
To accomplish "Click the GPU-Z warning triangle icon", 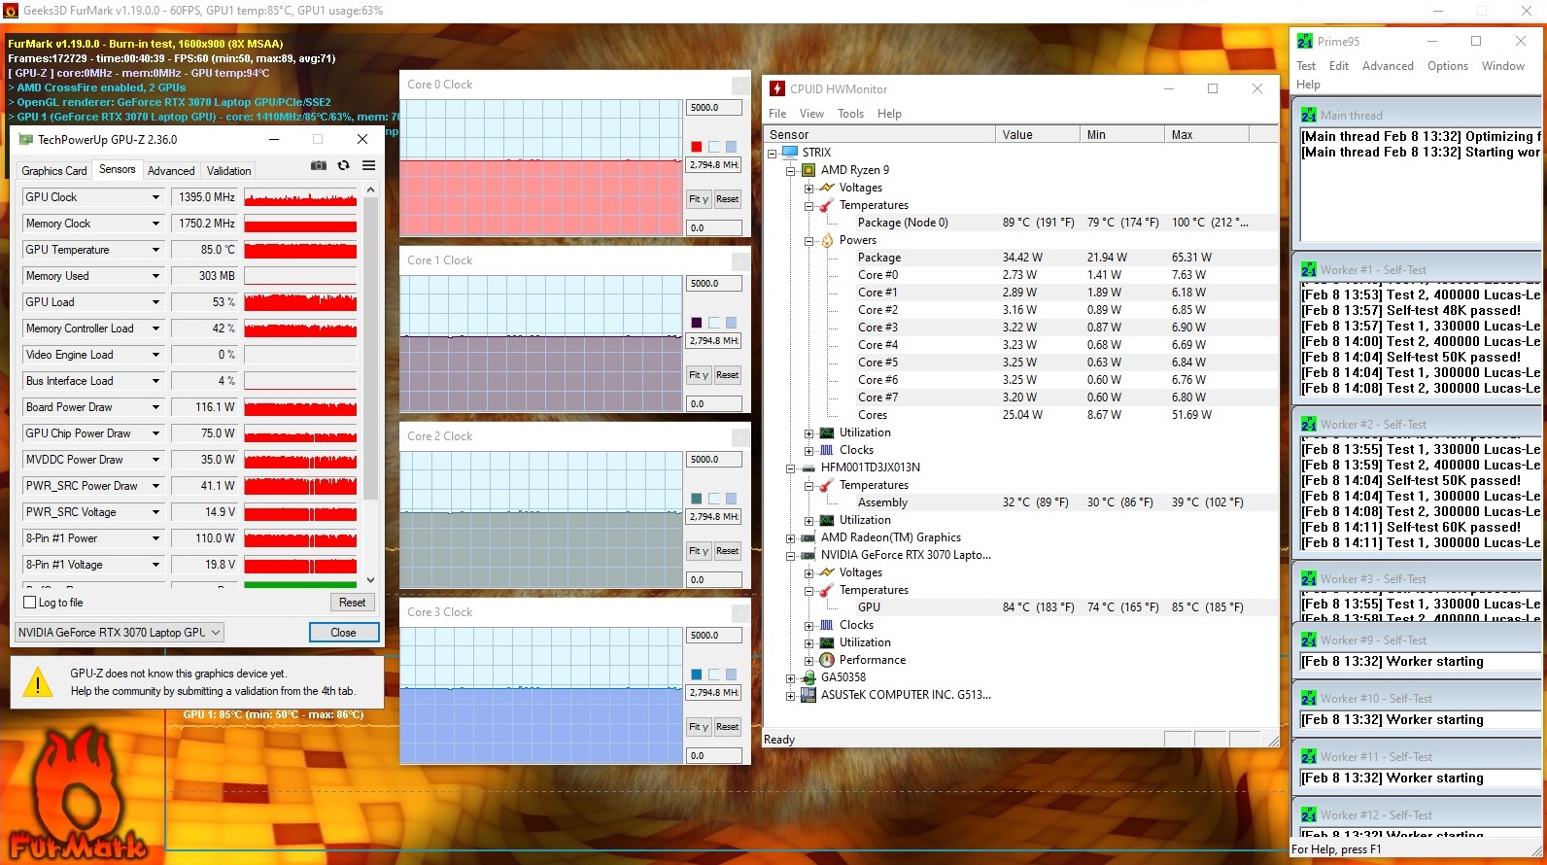I will pos(38,681).
